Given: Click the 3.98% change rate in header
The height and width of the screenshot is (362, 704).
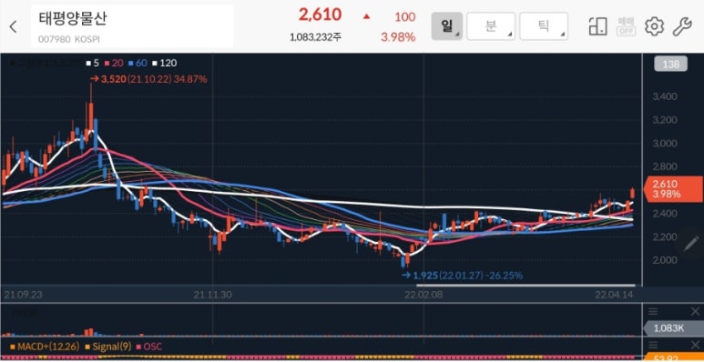Looking at the screenshot, I should pos(398,37).
